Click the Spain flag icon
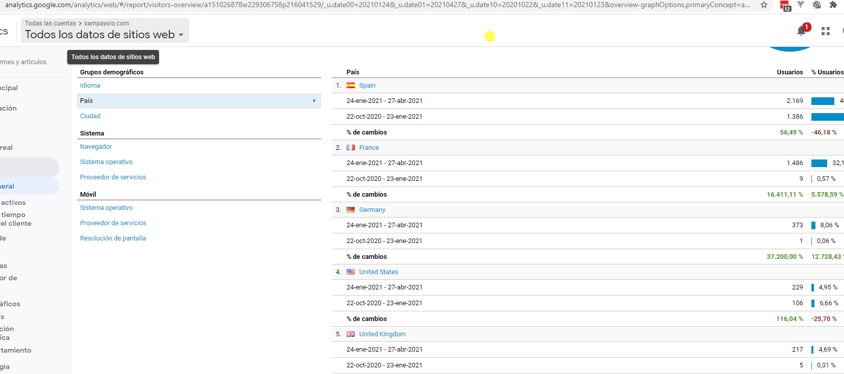 coord(351,86)
